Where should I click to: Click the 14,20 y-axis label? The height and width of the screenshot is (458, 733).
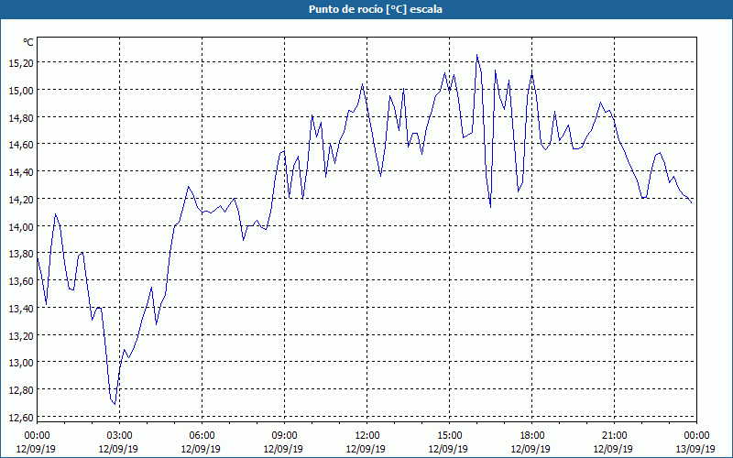(20, 199)
